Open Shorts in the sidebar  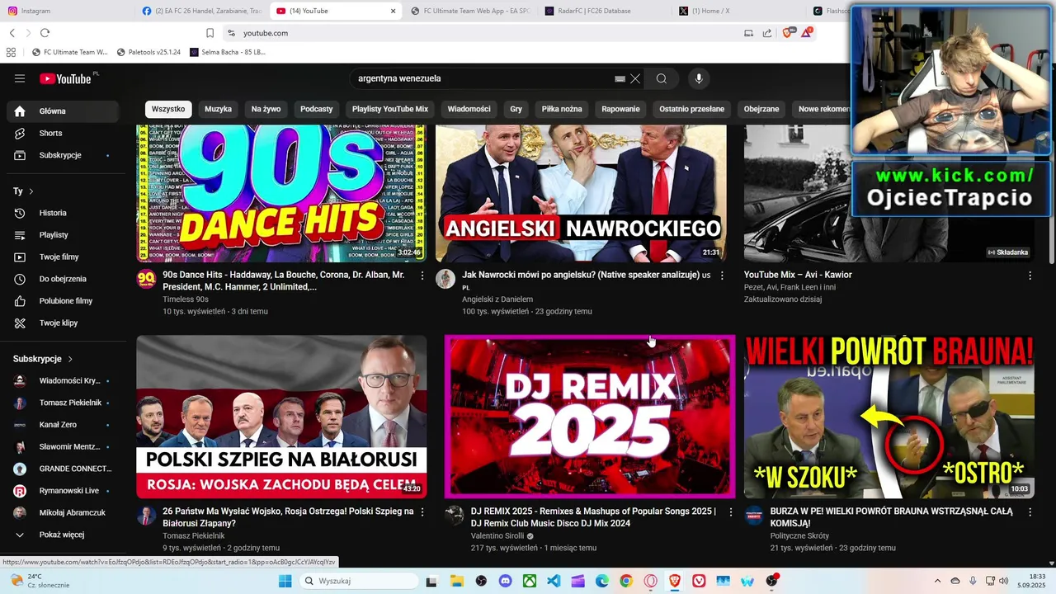[x=63, y=133]
